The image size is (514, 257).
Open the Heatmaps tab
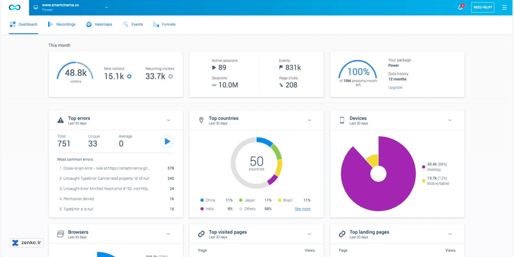[99, 24]
